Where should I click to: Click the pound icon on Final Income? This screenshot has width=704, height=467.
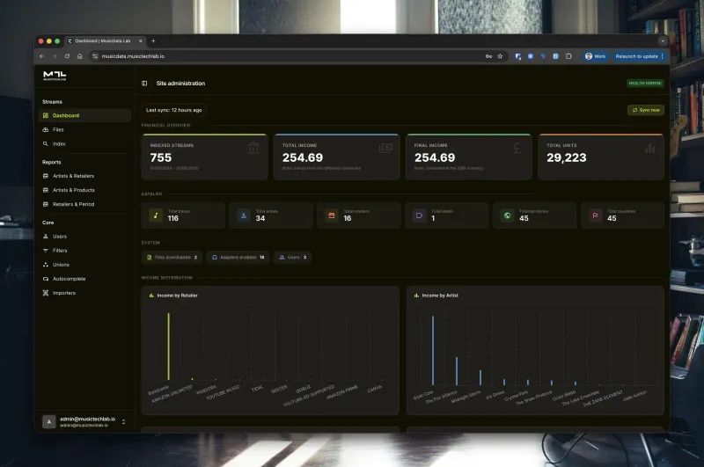coord(517,148)
